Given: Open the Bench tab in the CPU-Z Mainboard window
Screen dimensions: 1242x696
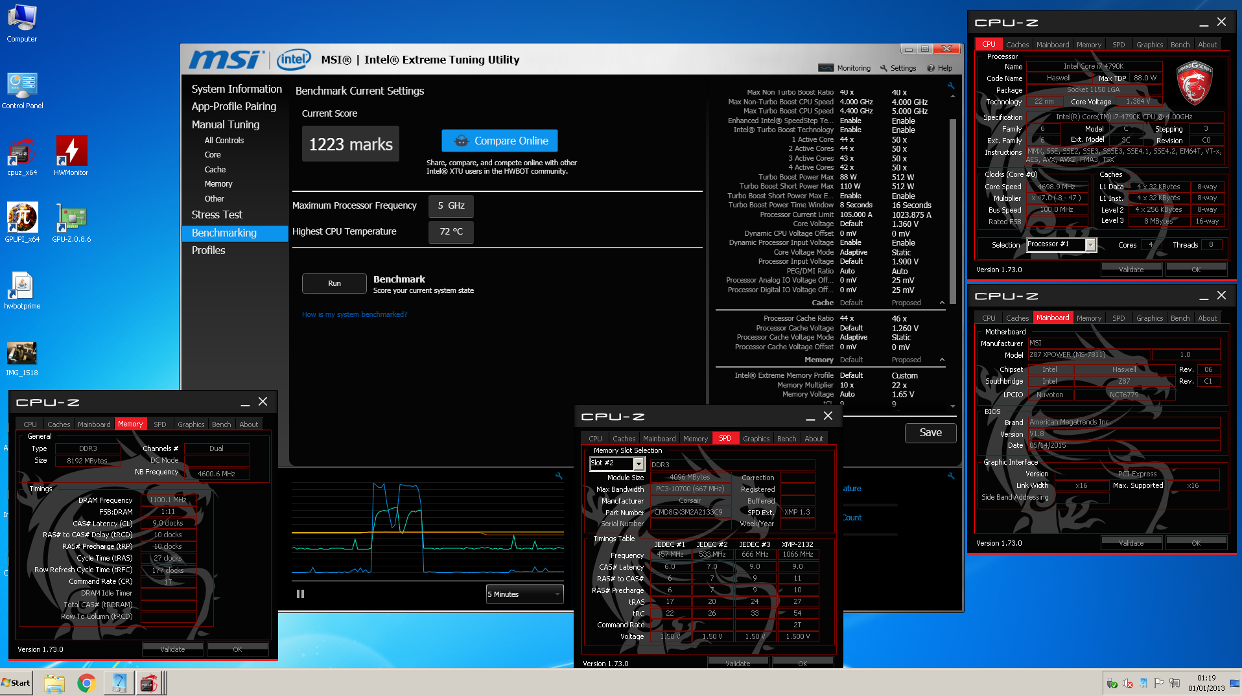Looking at the screenshot, I should click(x=1180, y=318).
